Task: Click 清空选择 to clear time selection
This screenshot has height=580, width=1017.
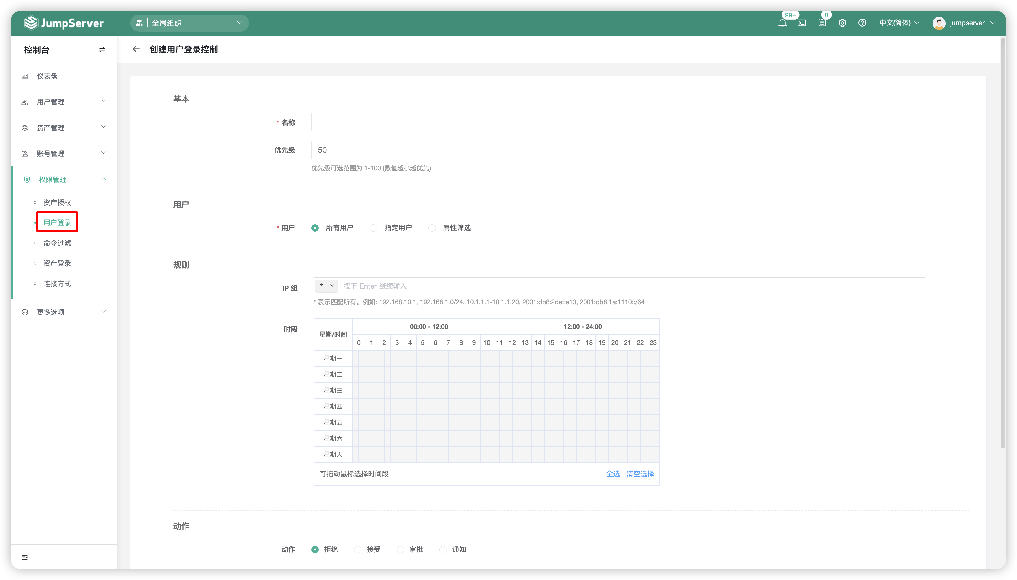Action: [640, 474]
